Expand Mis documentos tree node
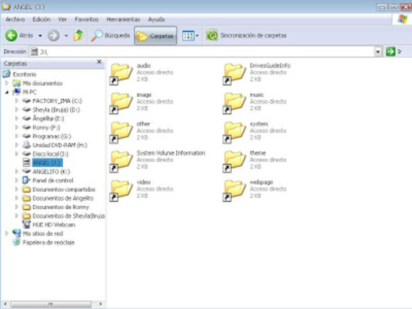The image size is (412, 309). (x=6, y=83)
